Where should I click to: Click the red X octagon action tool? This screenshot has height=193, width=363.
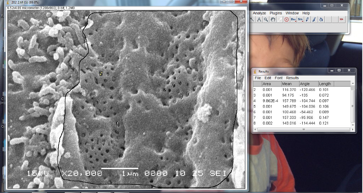(286, 20)
